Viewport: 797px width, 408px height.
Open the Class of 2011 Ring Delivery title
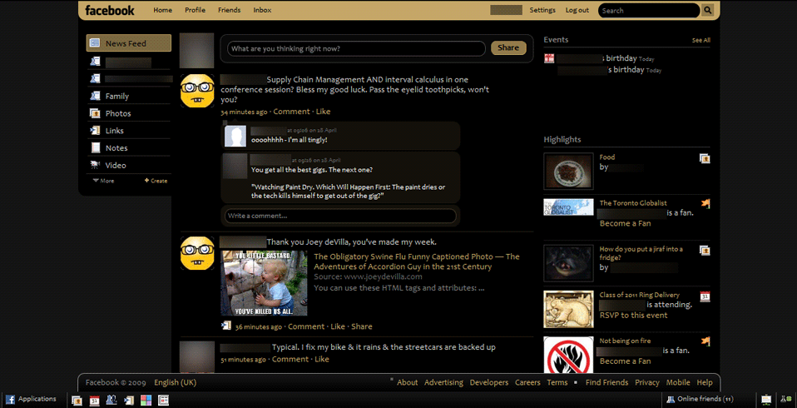(640, 295)
